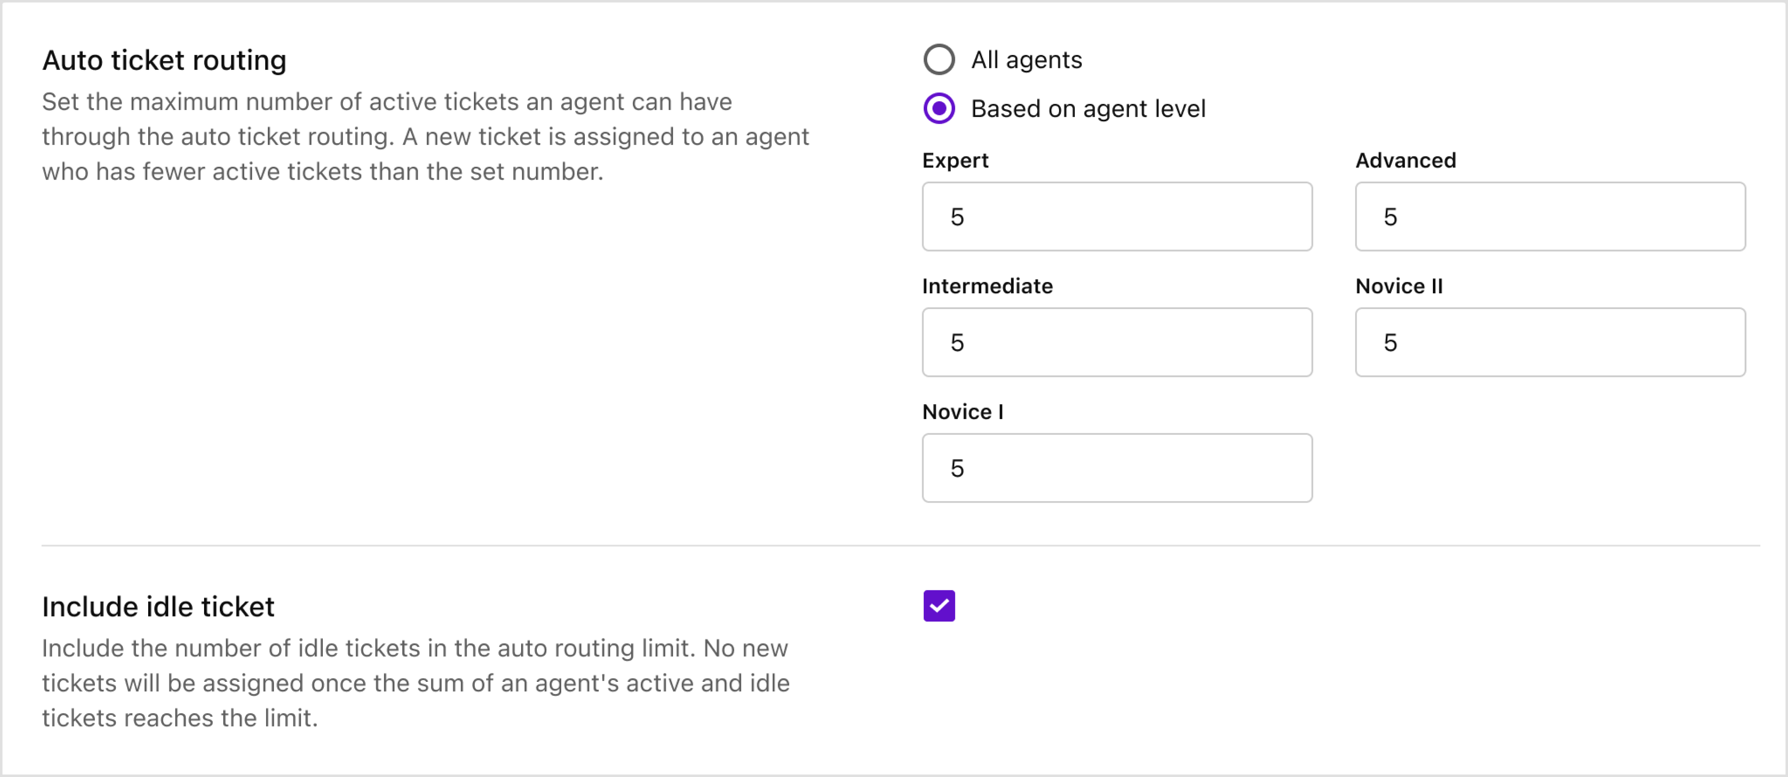Click the Auto ticket routing heading
The image size is (1788, 777).
click(x=165, y=60)
